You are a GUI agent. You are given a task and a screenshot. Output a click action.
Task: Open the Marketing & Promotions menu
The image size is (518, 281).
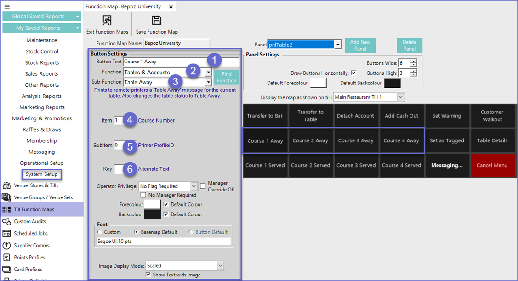coord(42,118)
